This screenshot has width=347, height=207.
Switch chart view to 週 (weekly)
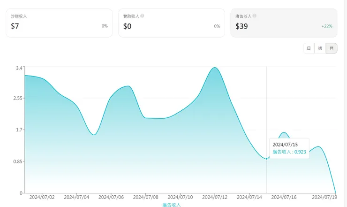click(320, 48)
